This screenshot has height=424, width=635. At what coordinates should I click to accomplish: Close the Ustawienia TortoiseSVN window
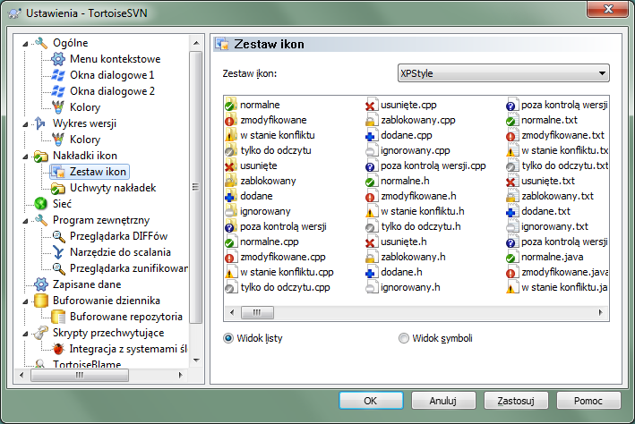[608, 9]
